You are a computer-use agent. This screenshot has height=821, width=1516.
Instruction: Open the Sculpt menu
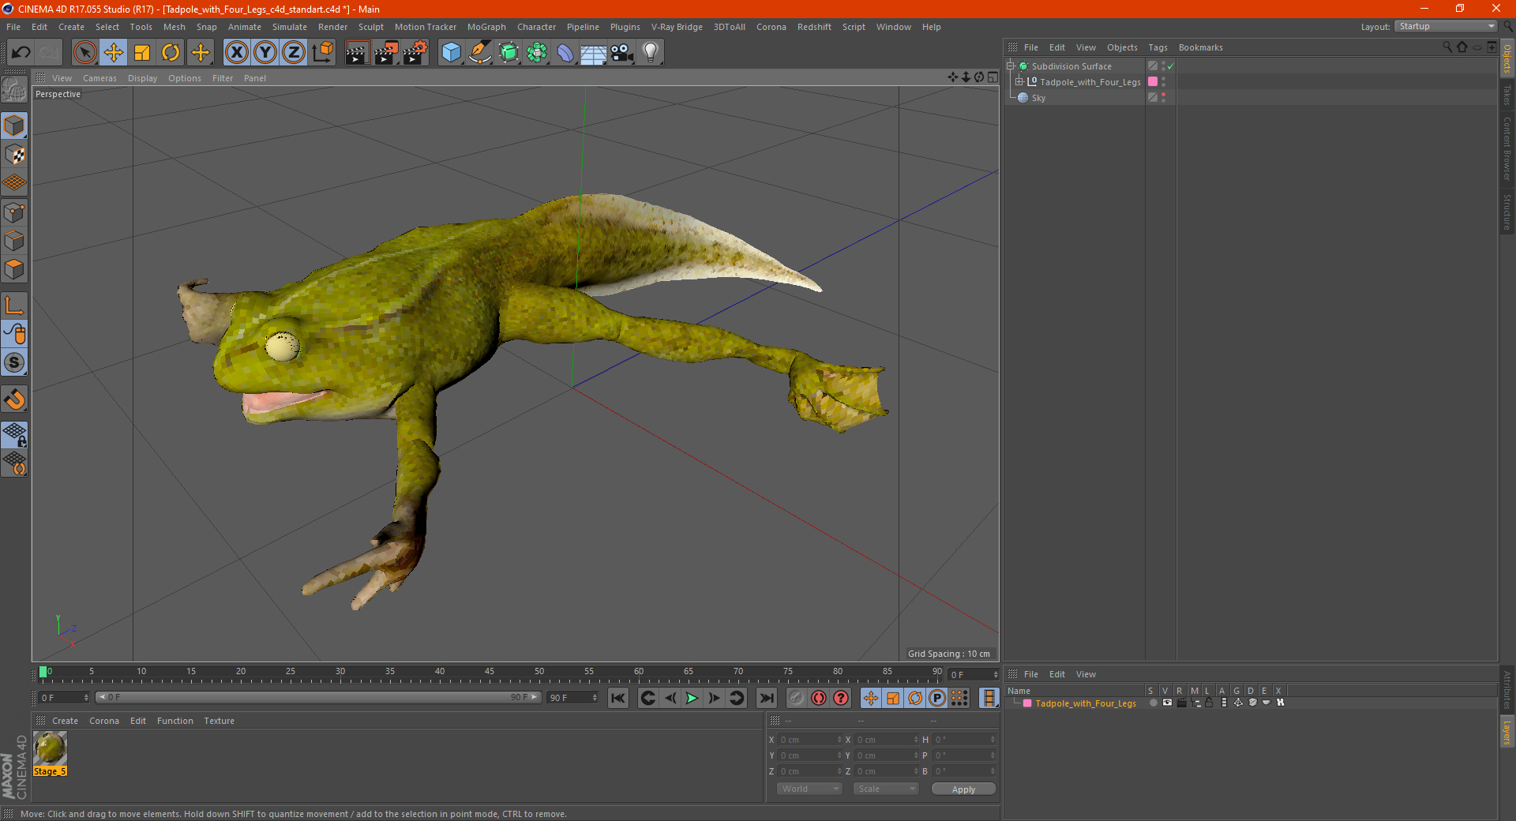370,27
